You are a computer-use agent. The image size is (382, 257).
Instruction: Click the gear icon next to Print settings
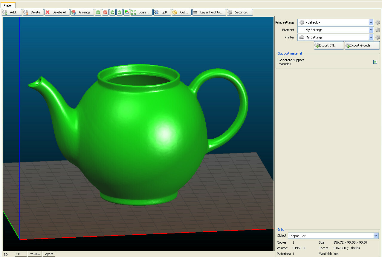click(378, 22)
